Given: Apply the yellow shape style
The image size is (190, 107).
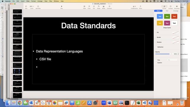Looking at the screenshot, I should point(160,23).
